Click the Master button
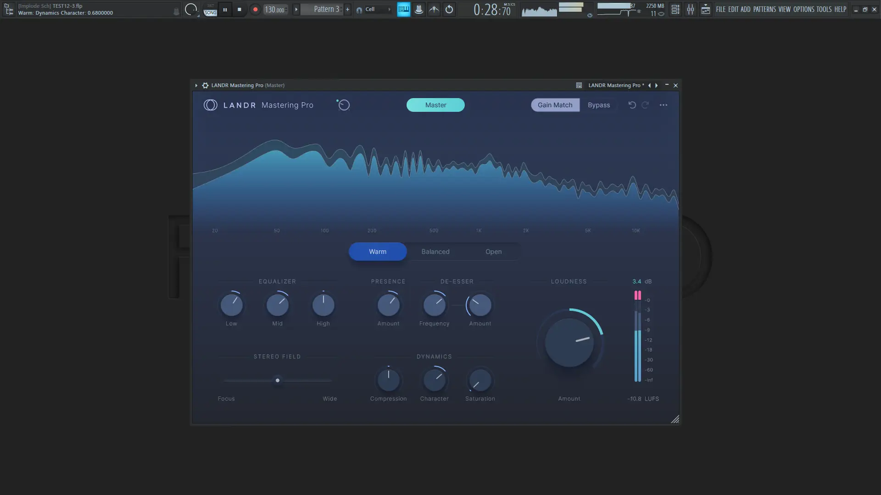The height and width of the screenshot is (495, 881). [435, 105]
